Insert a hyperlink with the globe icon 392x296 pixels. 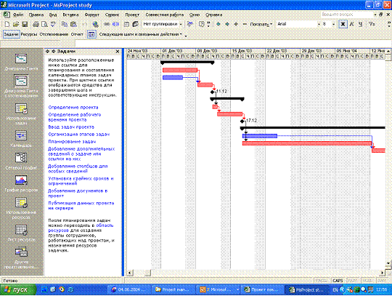(x=95, y=24)
